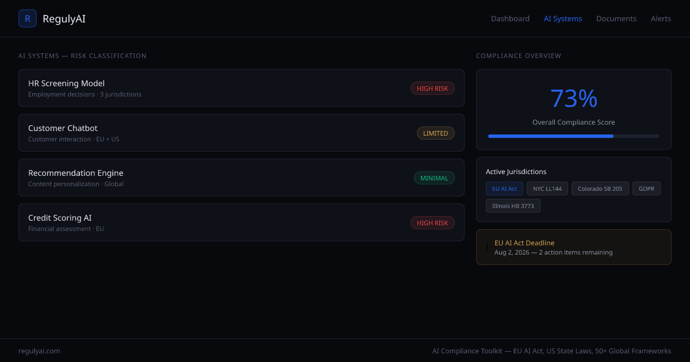Select the AI Systems nav tab
The image size is (690, 362).
click(x=562, y=18)
